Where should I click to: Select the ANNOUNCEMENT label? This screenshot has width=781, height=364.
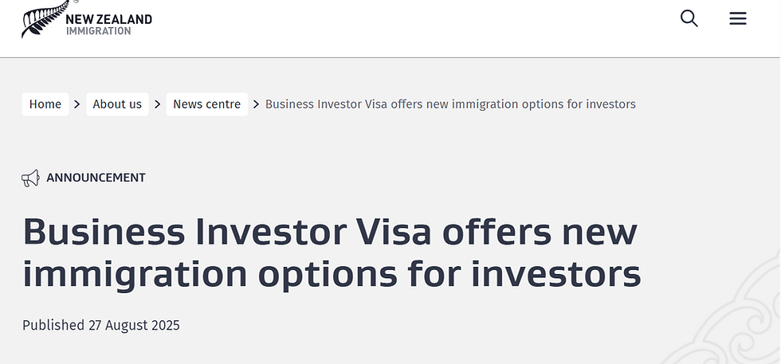point(96,178)
